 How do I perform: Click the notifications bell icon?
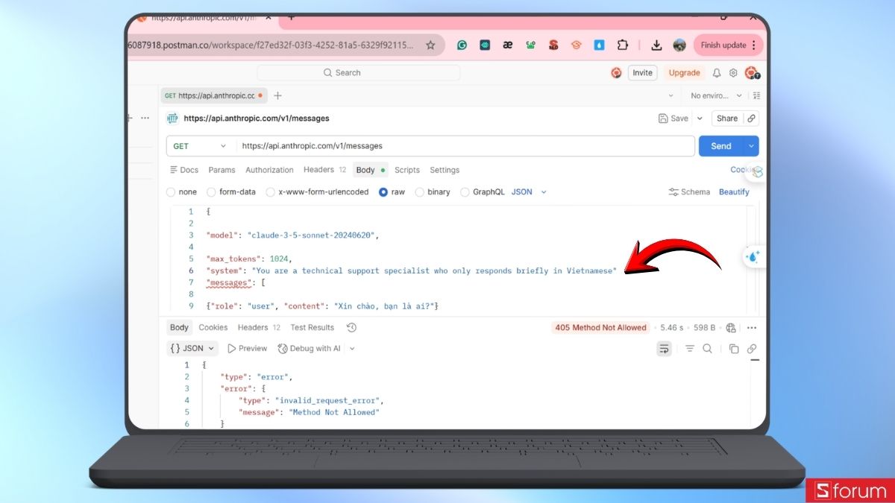[717, 73]
